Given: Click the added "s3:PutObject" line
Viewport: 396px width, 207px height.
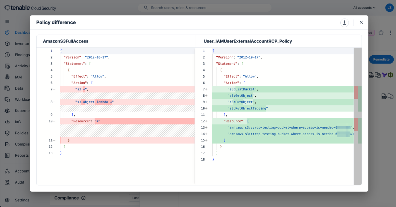Looking at the screenshot, I should tap(283, 102).
